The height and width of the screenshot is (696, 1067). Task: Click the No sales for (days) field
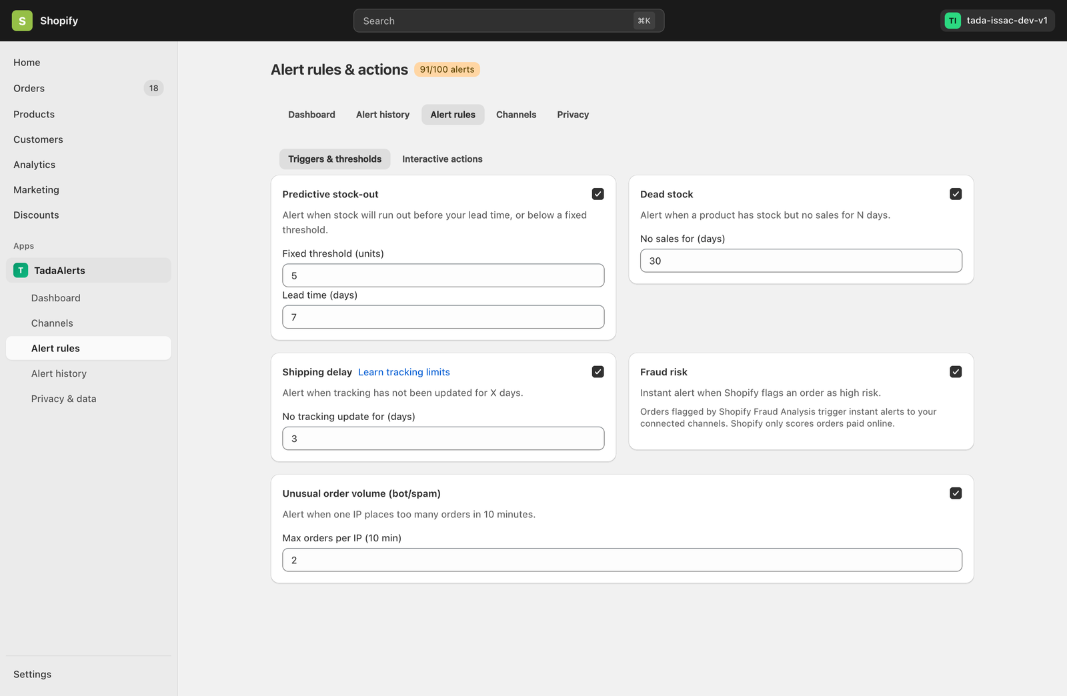click(801, 261)
